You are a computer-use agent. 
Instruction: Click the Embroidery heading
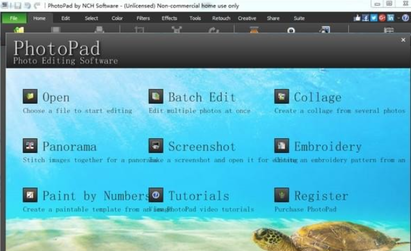(x=328, y=147)
